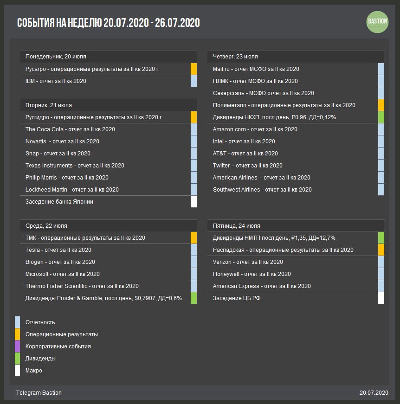
Task: Click the 20.07.2020 date in footer
Action: (x=374, y=393)
